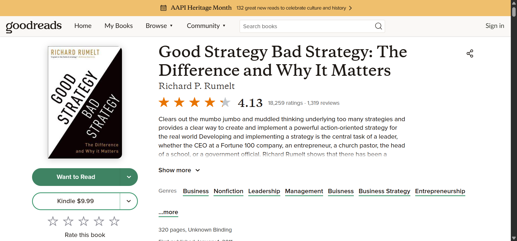
Task: Click the share icon beside the book title
Action: tap(470, 53)
